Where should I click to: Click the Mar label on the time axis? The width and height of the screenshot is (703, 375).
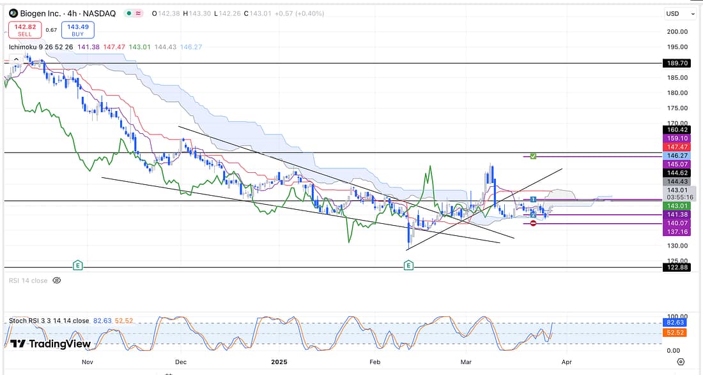(466, 362)
